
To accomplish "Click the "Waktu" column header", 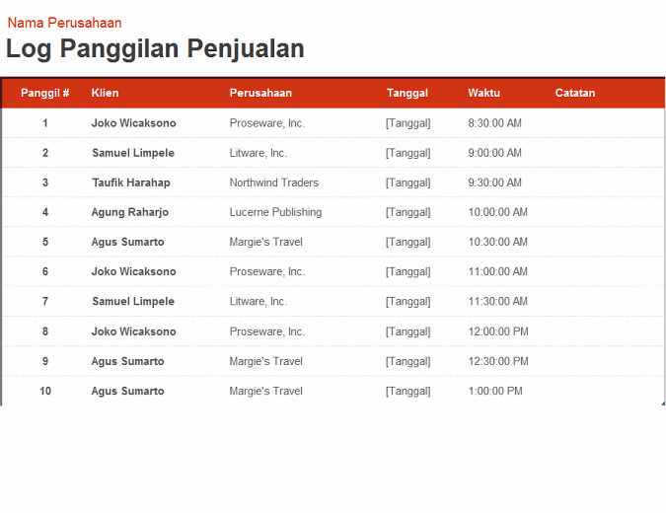I will 483,93.
